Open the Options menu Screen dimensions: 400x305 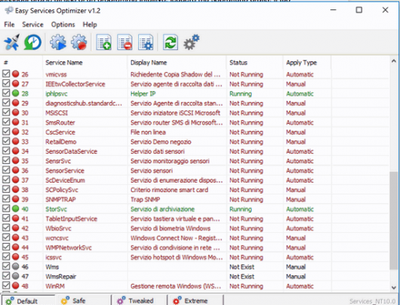tap(63, 24)
